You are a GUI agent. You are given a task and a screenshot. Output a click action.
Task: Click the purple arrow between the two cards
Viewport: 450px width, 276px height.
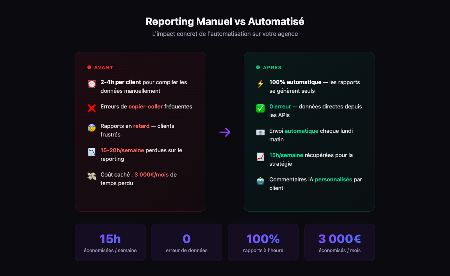[225, 132]
